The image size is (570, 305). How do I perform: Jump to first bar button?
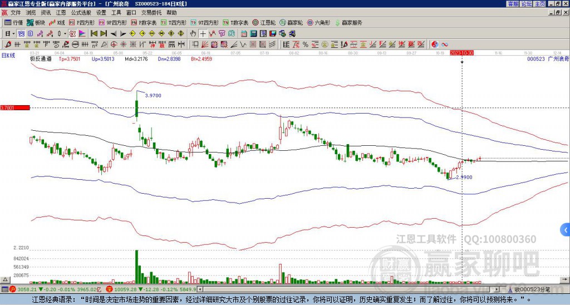94,33
